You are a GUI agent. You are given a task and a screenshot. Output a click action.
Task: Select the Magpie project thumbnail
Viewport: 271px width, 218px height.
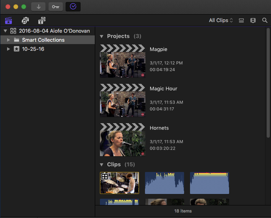coord(122,64)
